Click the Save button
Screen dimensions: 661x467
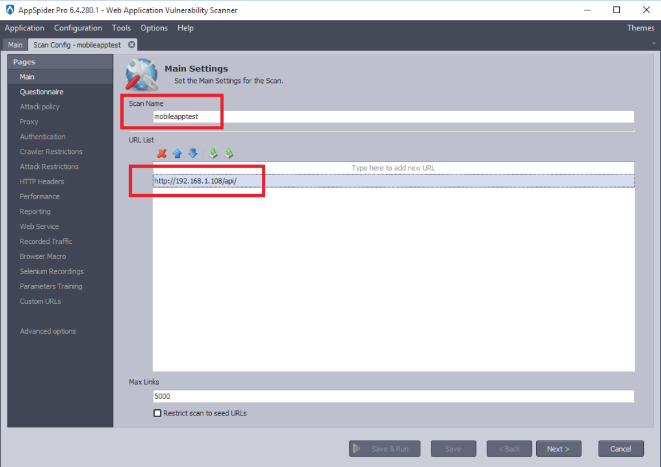pyautogui.click(x=453, y=449)
